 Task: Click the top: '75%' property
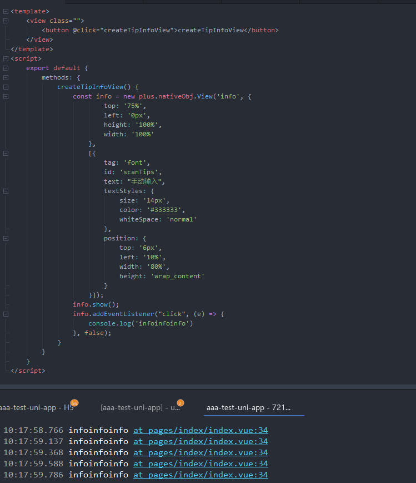[x=124, y=106]
